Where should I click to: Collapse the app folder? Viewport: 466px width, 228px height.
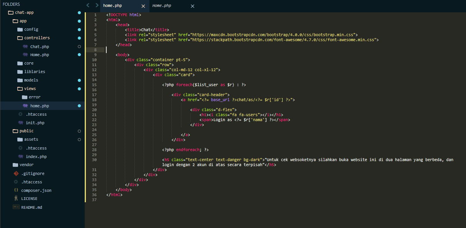[23, 21]
